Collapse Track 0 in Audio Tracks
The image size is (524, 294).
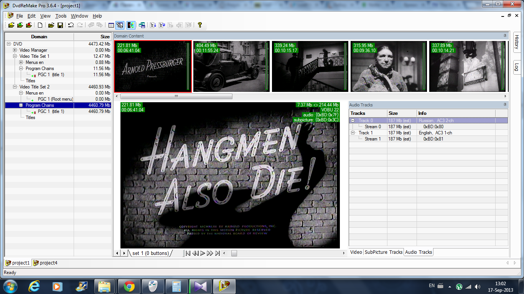(x=353, y=121)
